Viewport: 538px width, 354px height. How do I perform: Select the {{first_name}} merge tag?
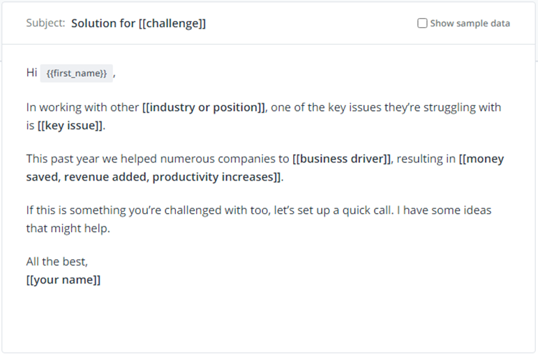point(77,73)
